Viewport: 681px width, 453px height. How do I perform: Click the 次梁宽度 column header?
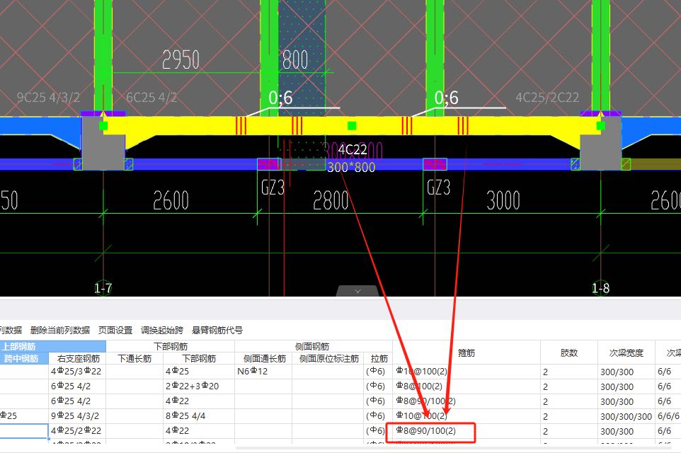pos(626,352)
